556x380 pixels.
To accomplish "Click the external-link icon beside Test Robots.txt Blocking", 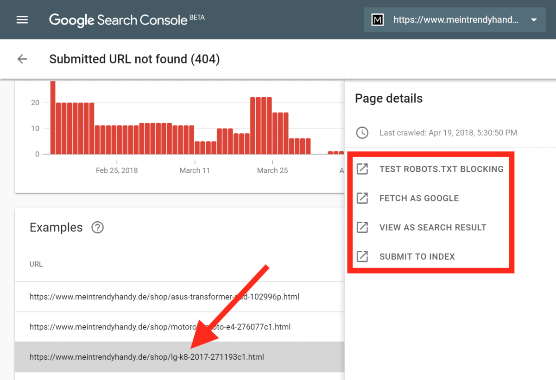I will point(362,169).
